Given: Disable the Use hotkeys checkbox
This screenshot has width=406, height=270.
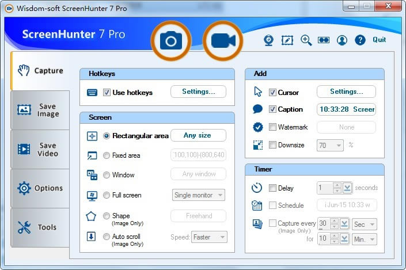Looking at the screenshot, I should (x=107, y=92).
